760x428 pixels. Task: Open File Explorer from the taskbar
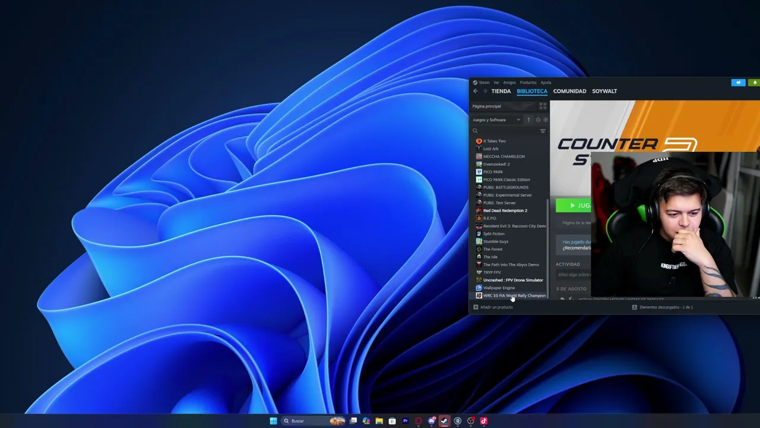(379, 421)
